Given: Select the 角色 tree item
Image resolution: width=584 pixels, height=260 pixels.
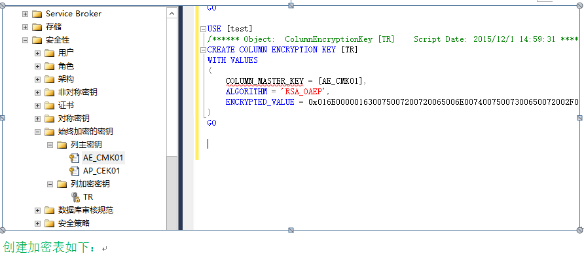Looking at the screenshot, I should pos(66,66).
